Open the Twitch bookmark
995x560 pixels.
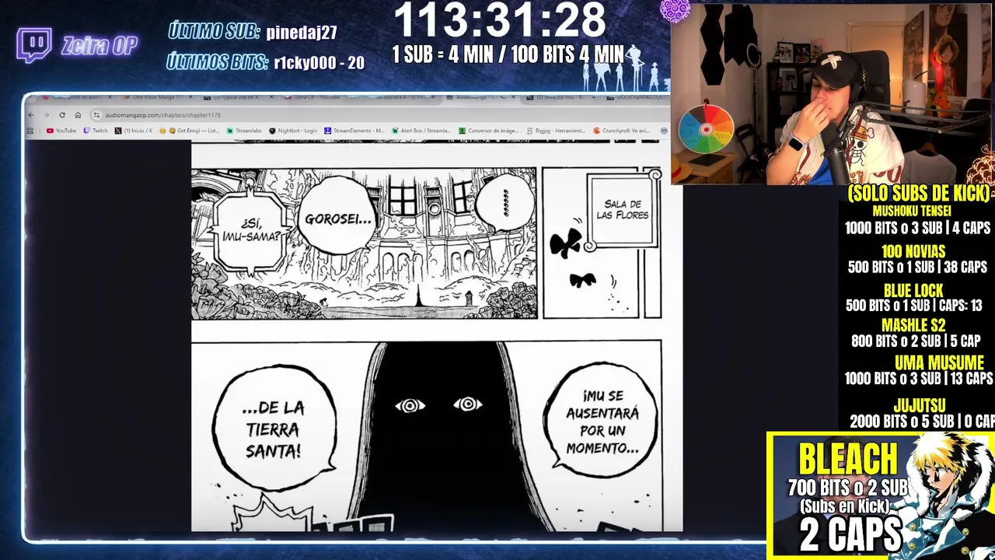(95, 131)
